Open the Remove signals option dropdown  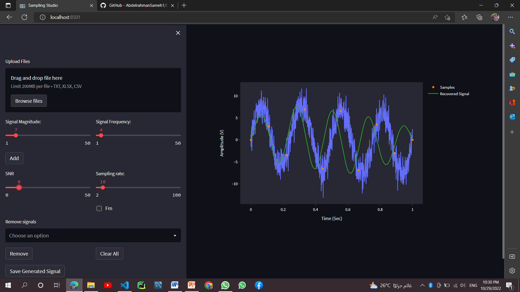pos(93,235)
